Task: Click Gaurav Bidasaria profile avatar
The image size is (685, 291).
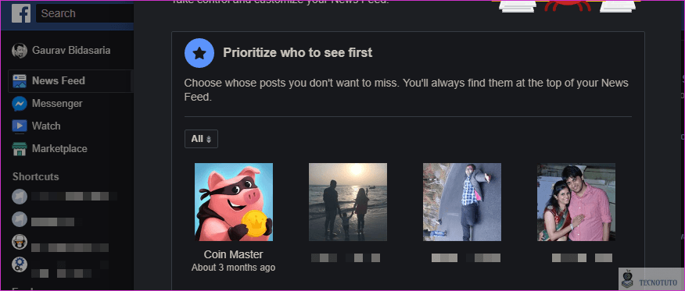Action: pyautogui.click(x=20, y=51)
